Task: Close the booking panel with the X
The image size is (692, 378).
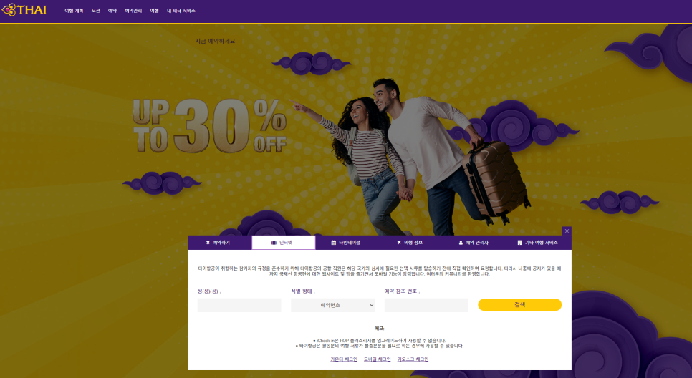Action: pos(567,231)
